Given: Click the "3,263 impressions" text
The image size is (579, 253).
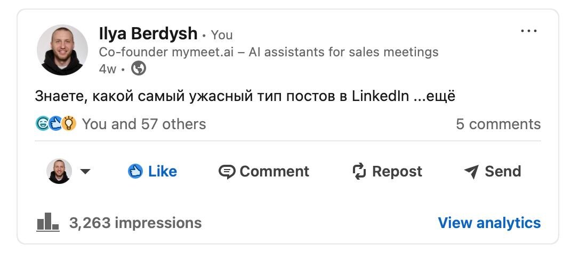Looking at the screenshot, I should point(135,222).
